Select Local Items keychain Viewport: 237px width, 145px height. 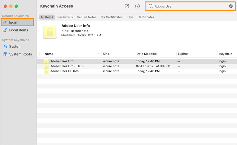[x=18, y=30]
